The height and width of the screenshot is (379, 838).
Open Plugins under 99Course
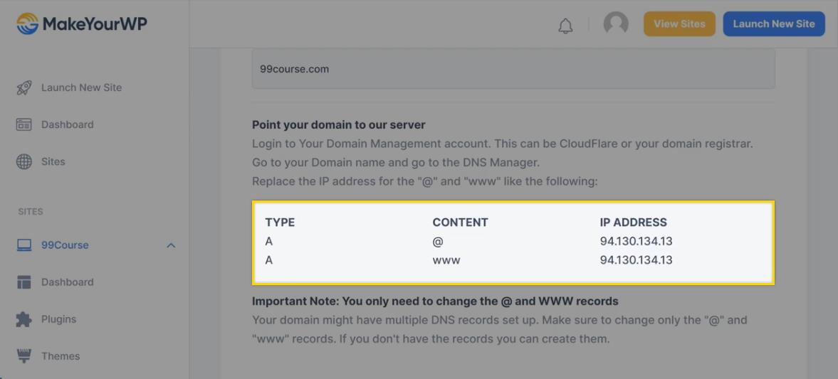[x=58, y=319]
